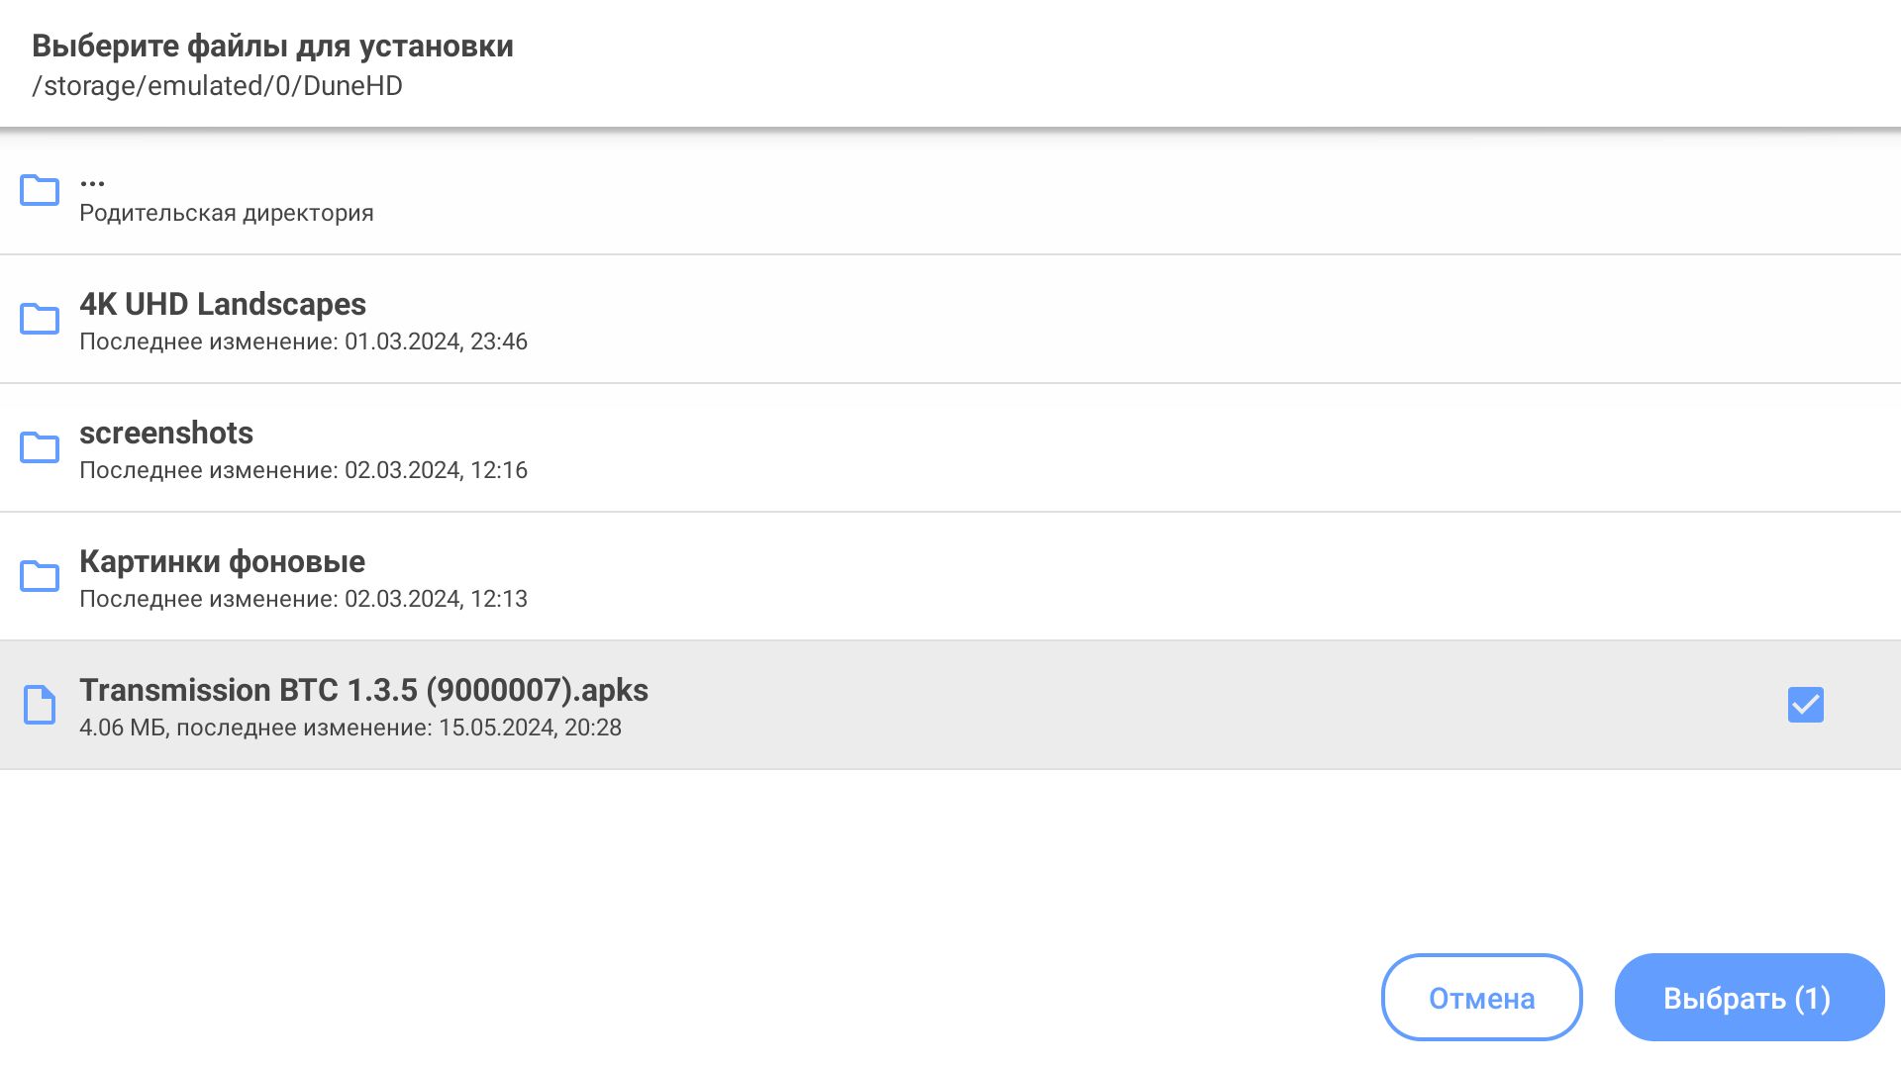Click the 4.06 МБ file size line

pos(350,728)
